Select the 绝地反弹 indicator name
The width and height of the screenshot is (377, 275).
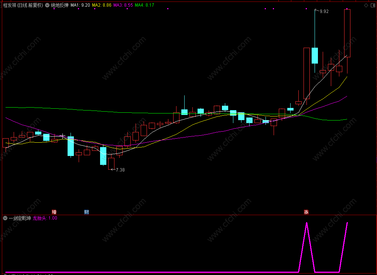59,5
